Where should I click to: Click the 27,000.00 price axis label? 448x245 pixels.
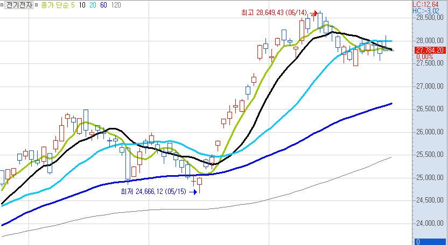coord(430,86)
